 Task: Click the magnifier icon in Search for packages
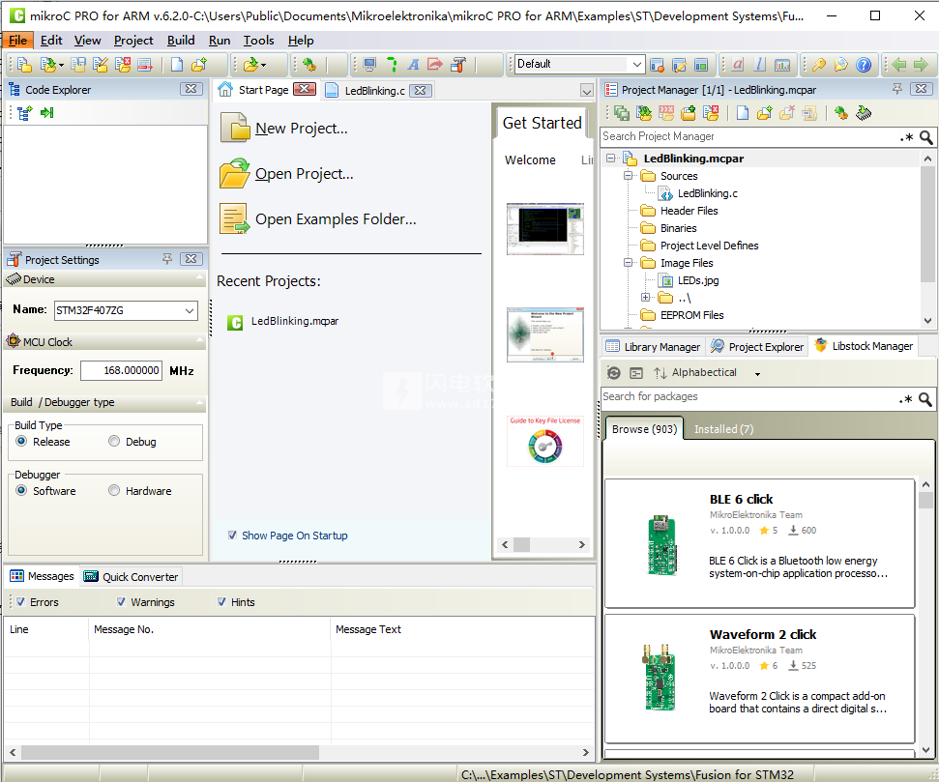pyautogui.click(x=925, y=399)
